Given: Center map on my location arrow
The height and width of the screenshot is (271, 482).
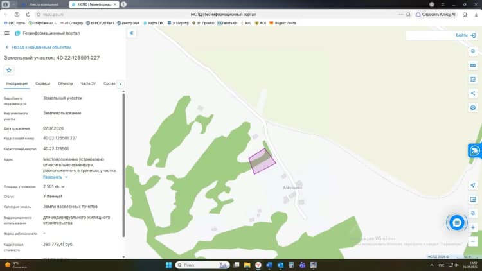Looking at the screenshot, I should (473, 186).
